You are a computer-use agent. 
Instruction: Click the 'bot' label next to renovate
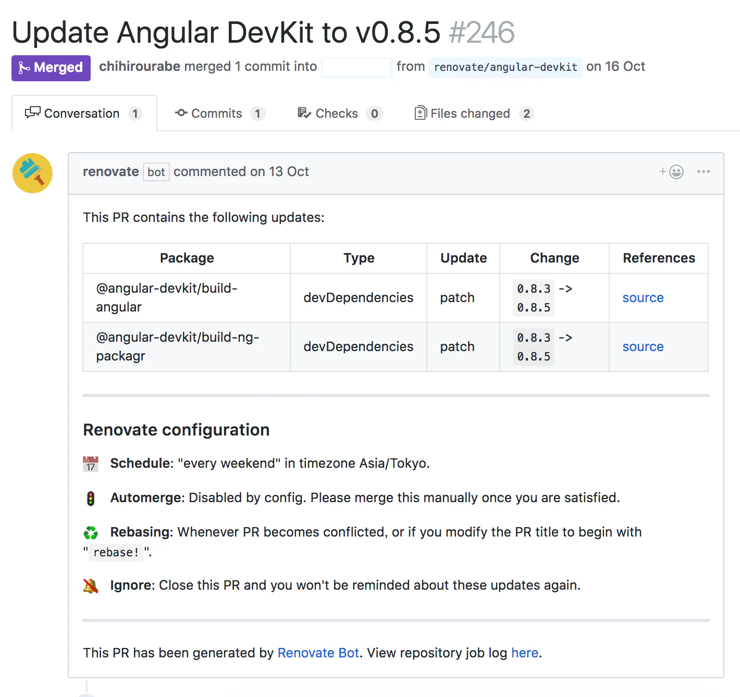pos(156,172)
